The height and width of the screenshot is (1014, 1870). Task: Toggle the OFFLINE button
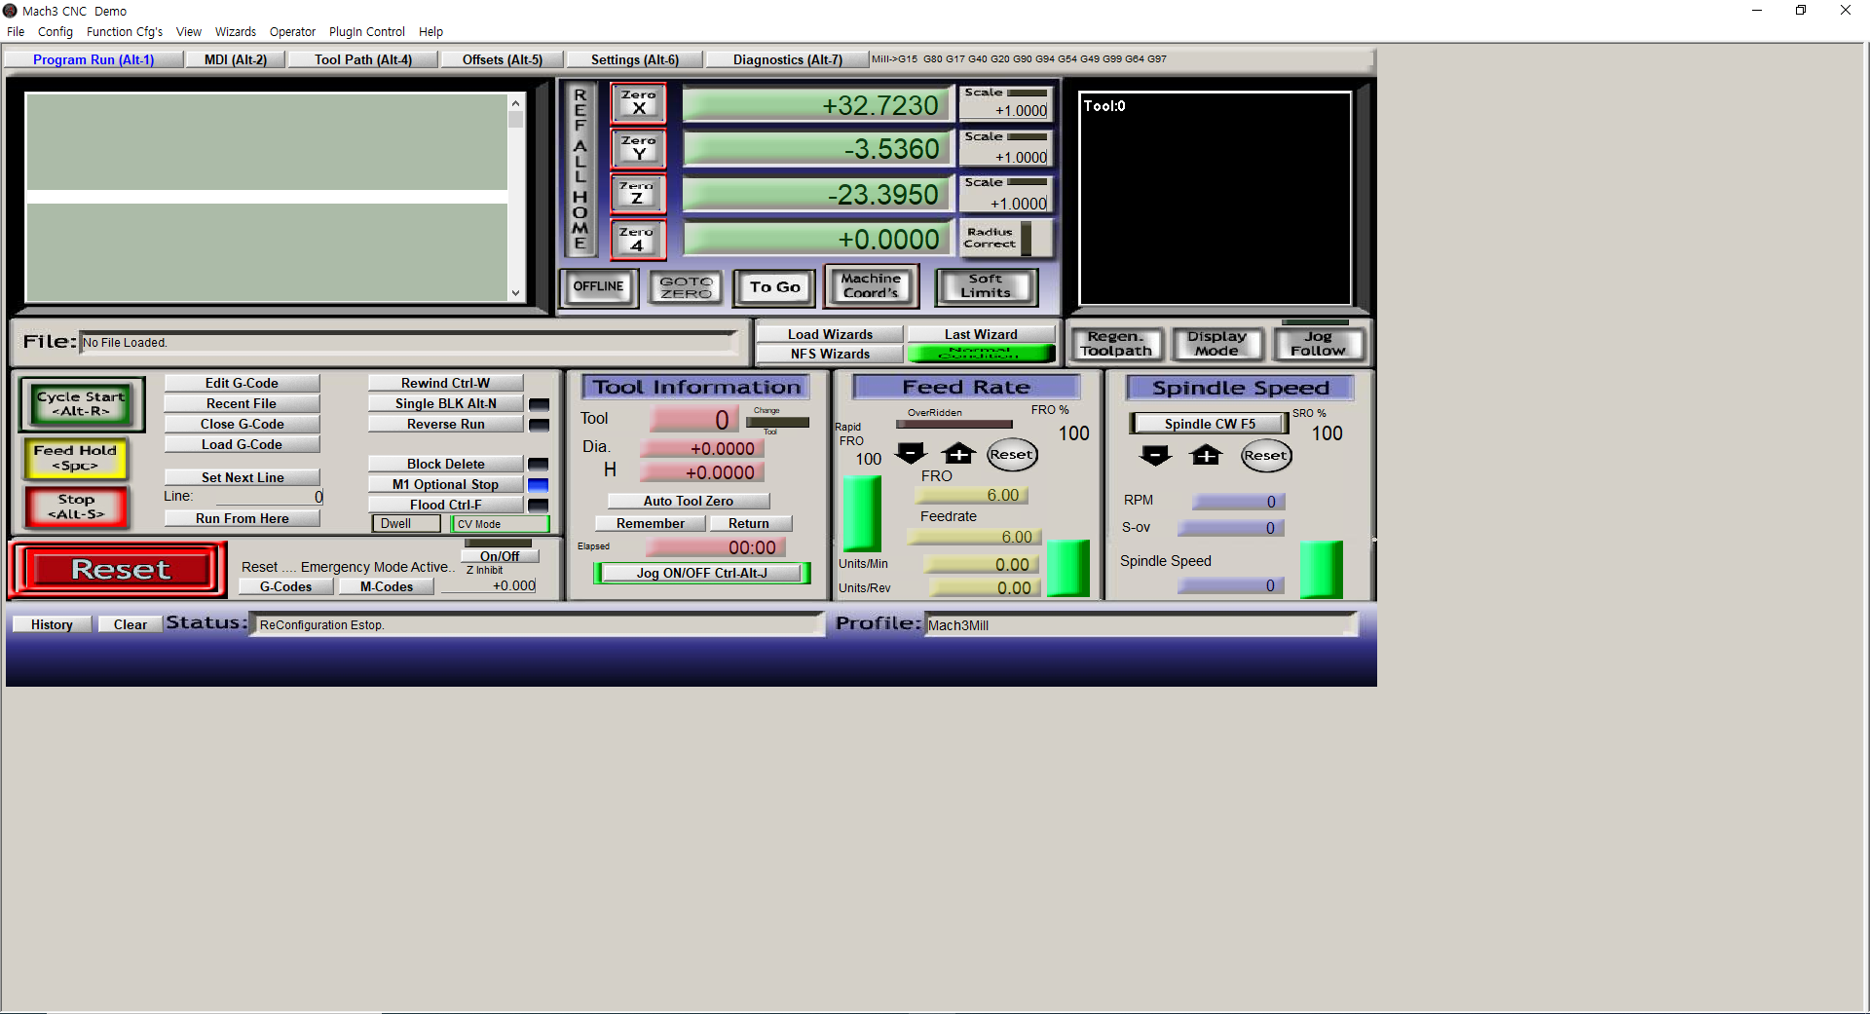click(x=598, y=286)
